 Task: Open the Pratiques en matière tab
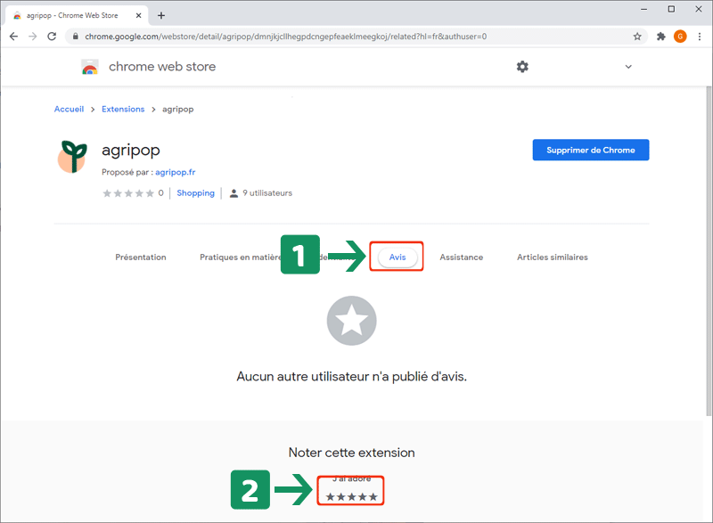[241, 257]
